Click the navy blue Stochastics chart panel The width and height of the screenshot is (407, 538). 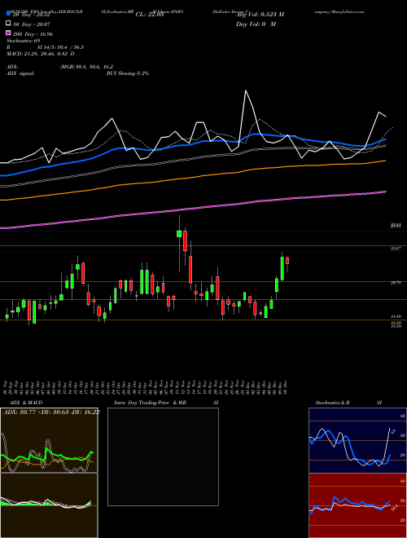click(357, 440)
